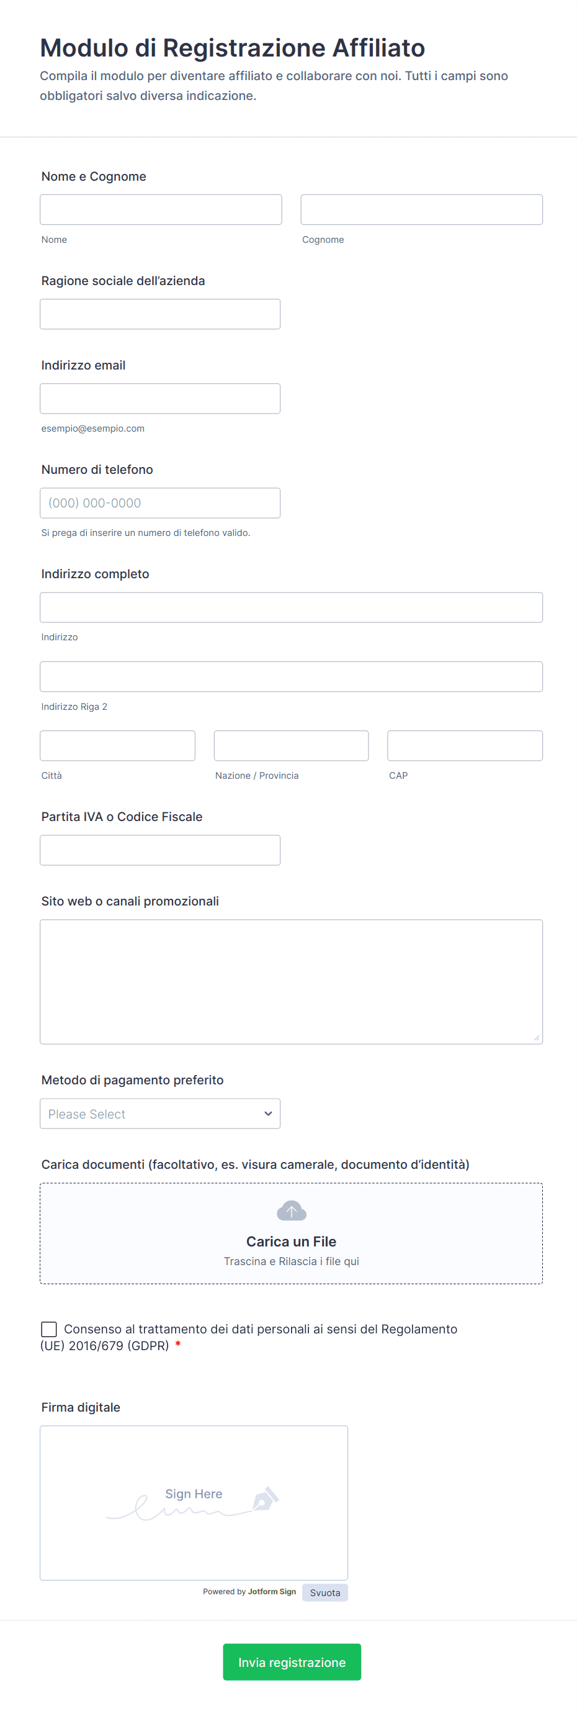Screen dimensions: 577x1711
Task: Click the Ragione sociale dell'azienda field
Action: click(x=160, y=314)
